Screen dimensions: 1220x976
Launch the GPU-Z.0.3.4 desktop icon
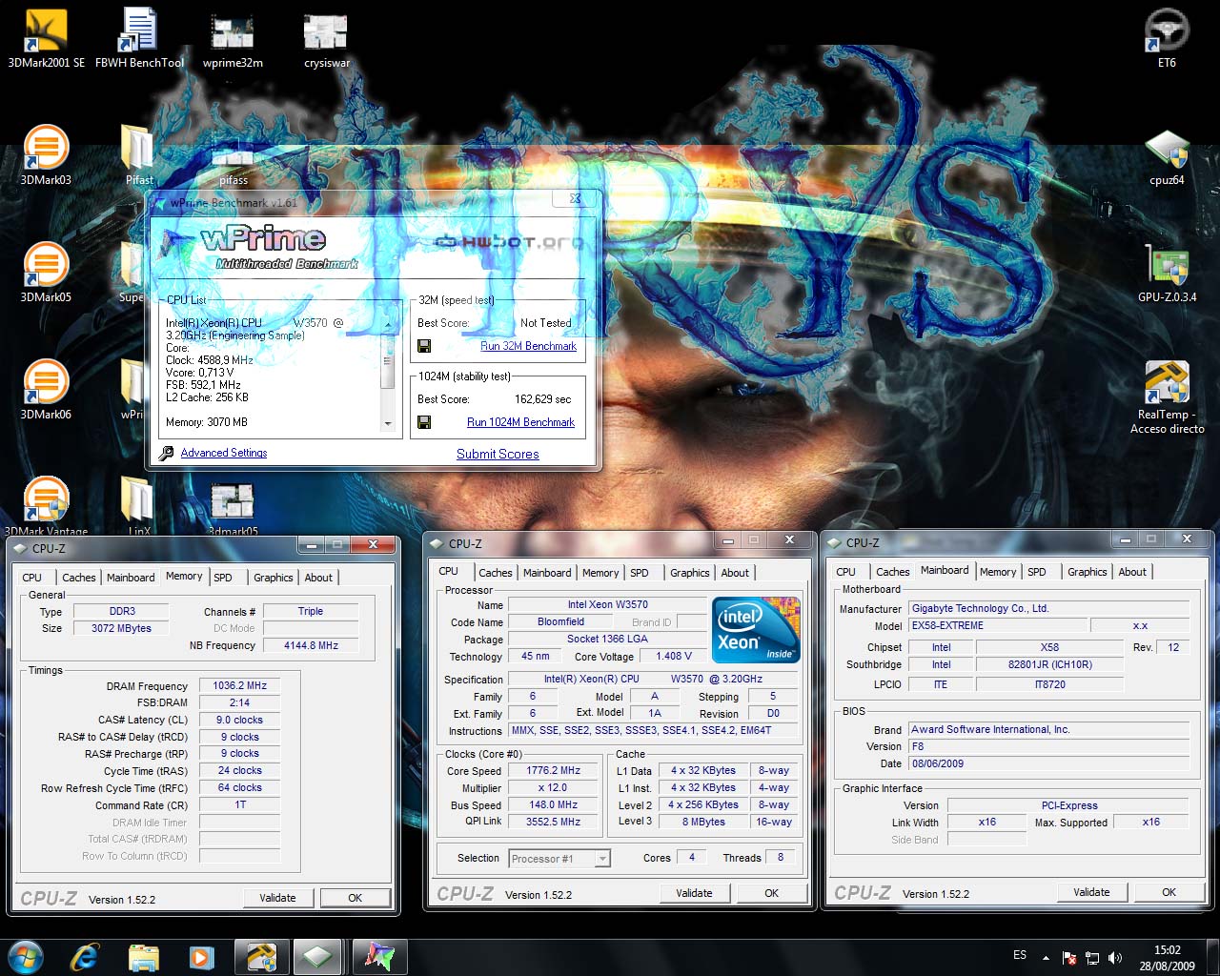[x=1167, y=272]
